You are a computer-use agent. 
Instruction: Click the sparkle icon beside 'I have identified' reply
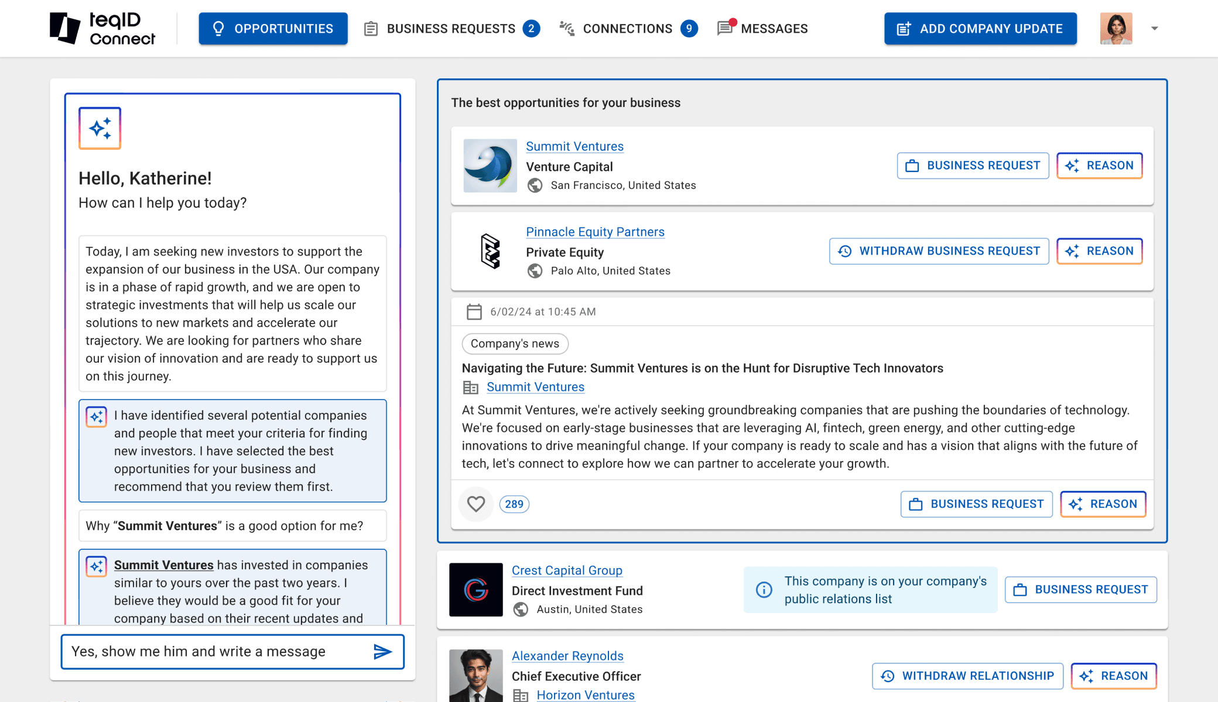pos(97,417)
